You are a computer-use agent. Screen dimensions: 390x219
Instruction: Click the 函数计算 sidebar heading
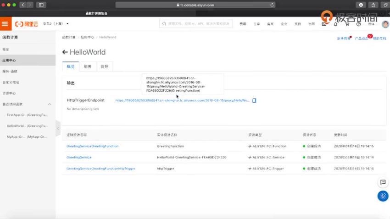[10, 37]
